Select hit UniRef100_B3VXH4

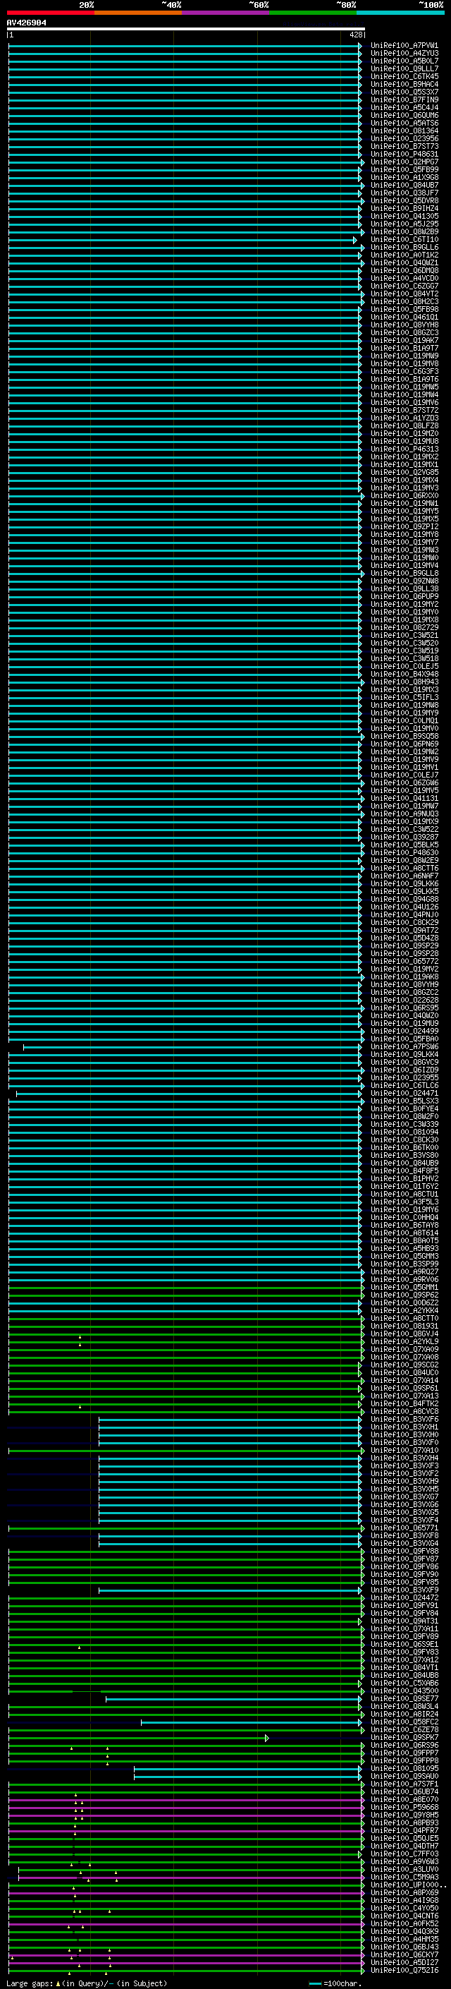point(404,1458)
